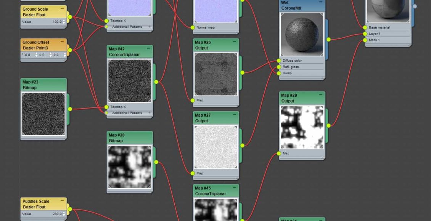Image resolution: width=431 pixels, height=221 pixels.
Task: Click Diffuse color input socket on Wet material
Action: [x=279, y=61]
